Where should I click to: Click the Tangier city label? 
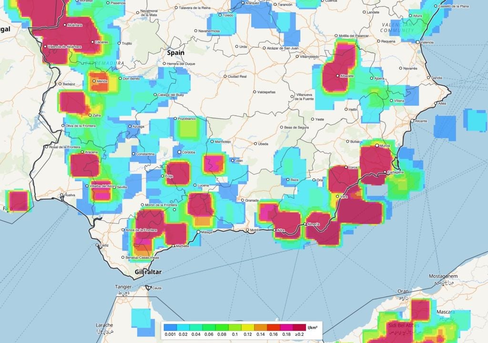coord(123,287)
